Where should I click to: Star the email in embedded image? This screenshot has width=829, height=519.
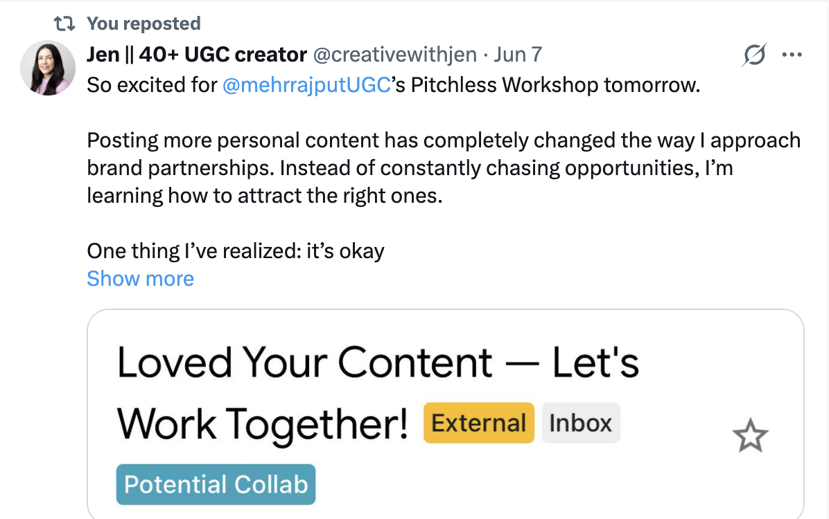(x=750, y=435)
